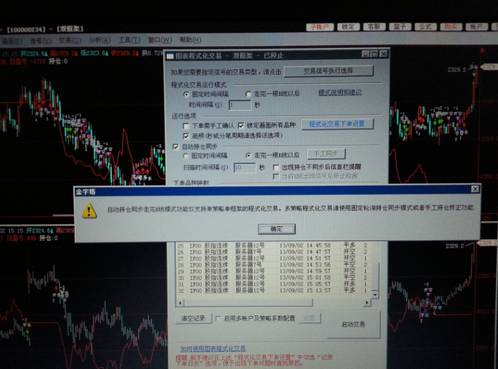Toggle 锁定画面所有品种 checkbox

241,126
